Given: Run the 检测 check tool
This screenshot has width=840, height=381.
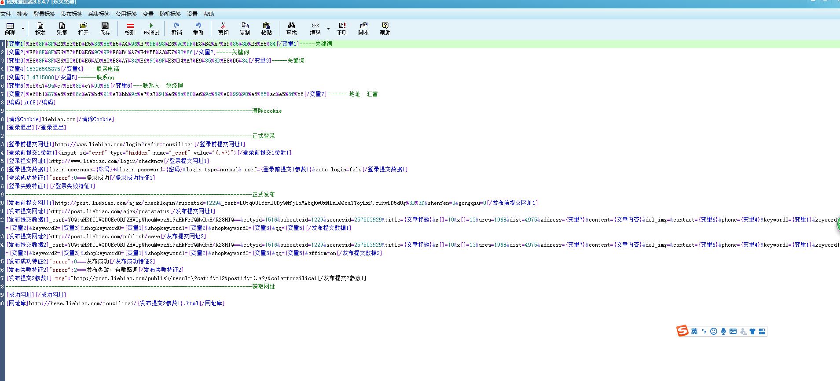Looking at the screenshot, I should pyautogui.click(x=130, y=29).
